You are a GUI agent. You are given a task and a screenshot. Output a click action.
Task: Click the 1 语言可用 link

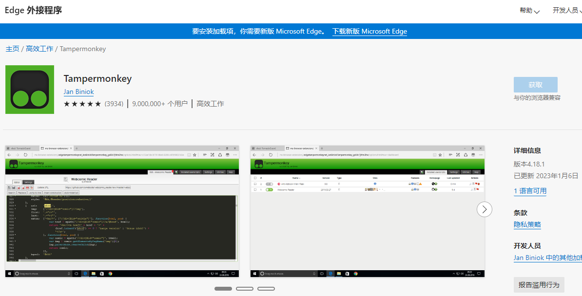click(530, 191)
